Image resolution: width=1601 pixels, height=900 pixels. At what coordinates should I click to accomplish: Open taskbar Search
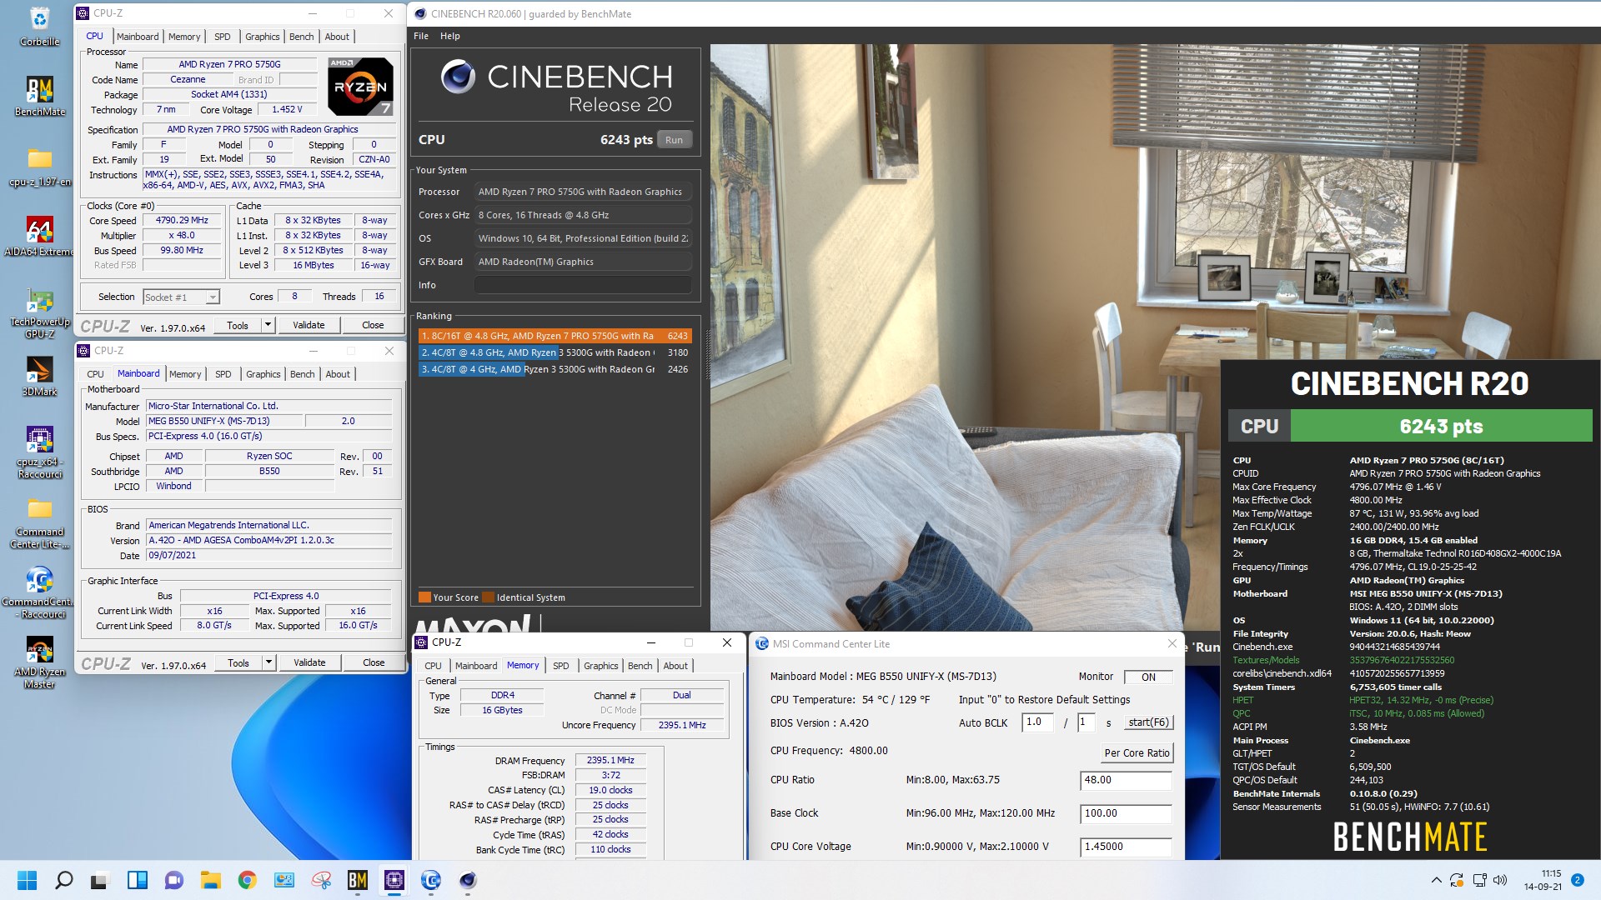click(x=64, y=880)
